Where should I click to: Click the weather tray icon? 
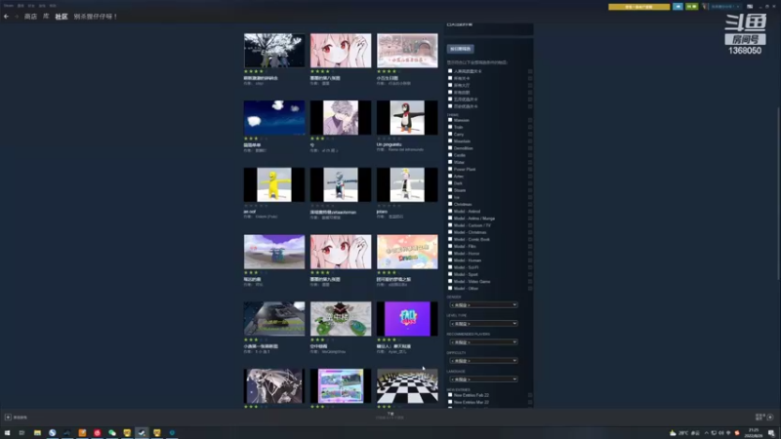[673, 433]
